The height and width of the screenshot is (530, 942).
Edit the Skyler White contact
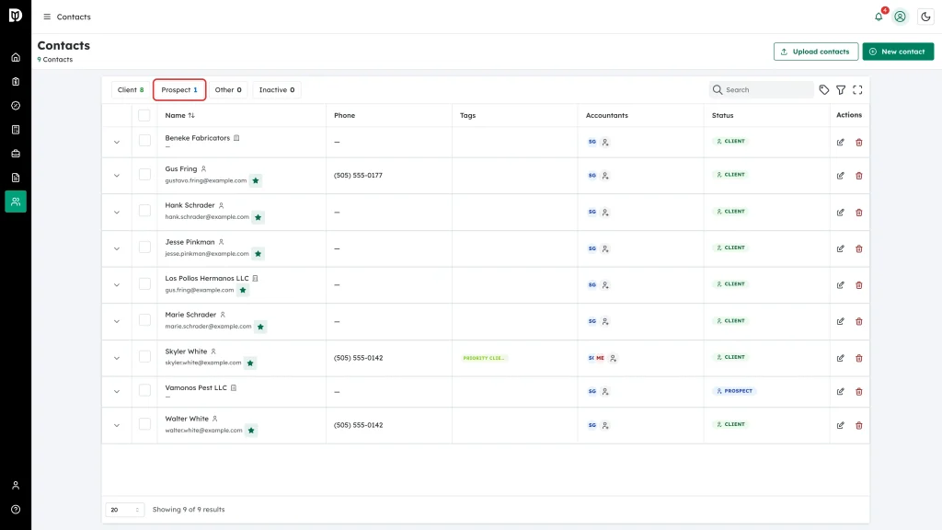pyautogui.click(x=841, y=358)
